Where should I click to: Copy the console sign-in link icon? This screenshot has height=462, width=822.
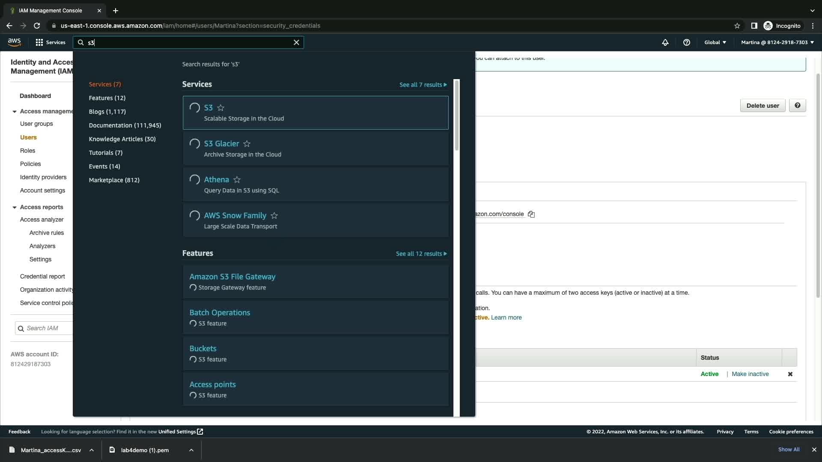pos(531,214)
